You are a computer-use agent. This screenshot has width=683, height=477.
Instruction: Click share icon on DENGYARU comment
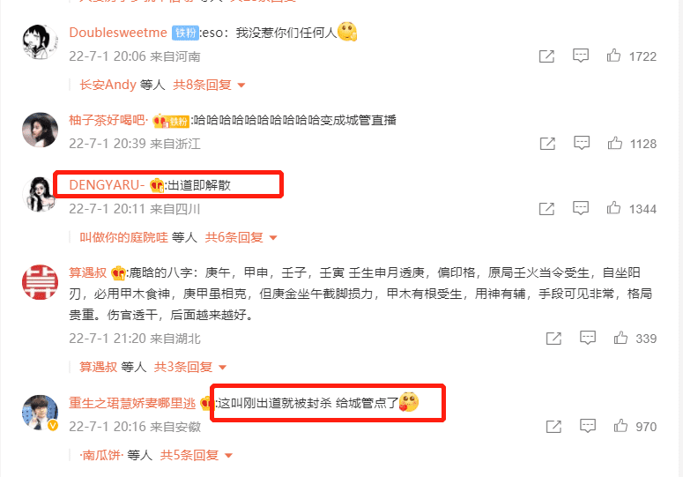546,209
